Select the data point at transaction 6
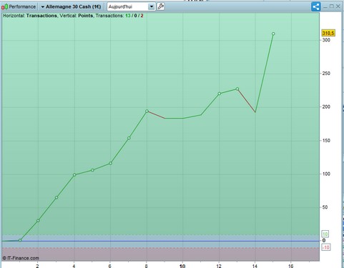Image resolution: width=344 pixels, height=268 pixels. (x=110, y=163)
